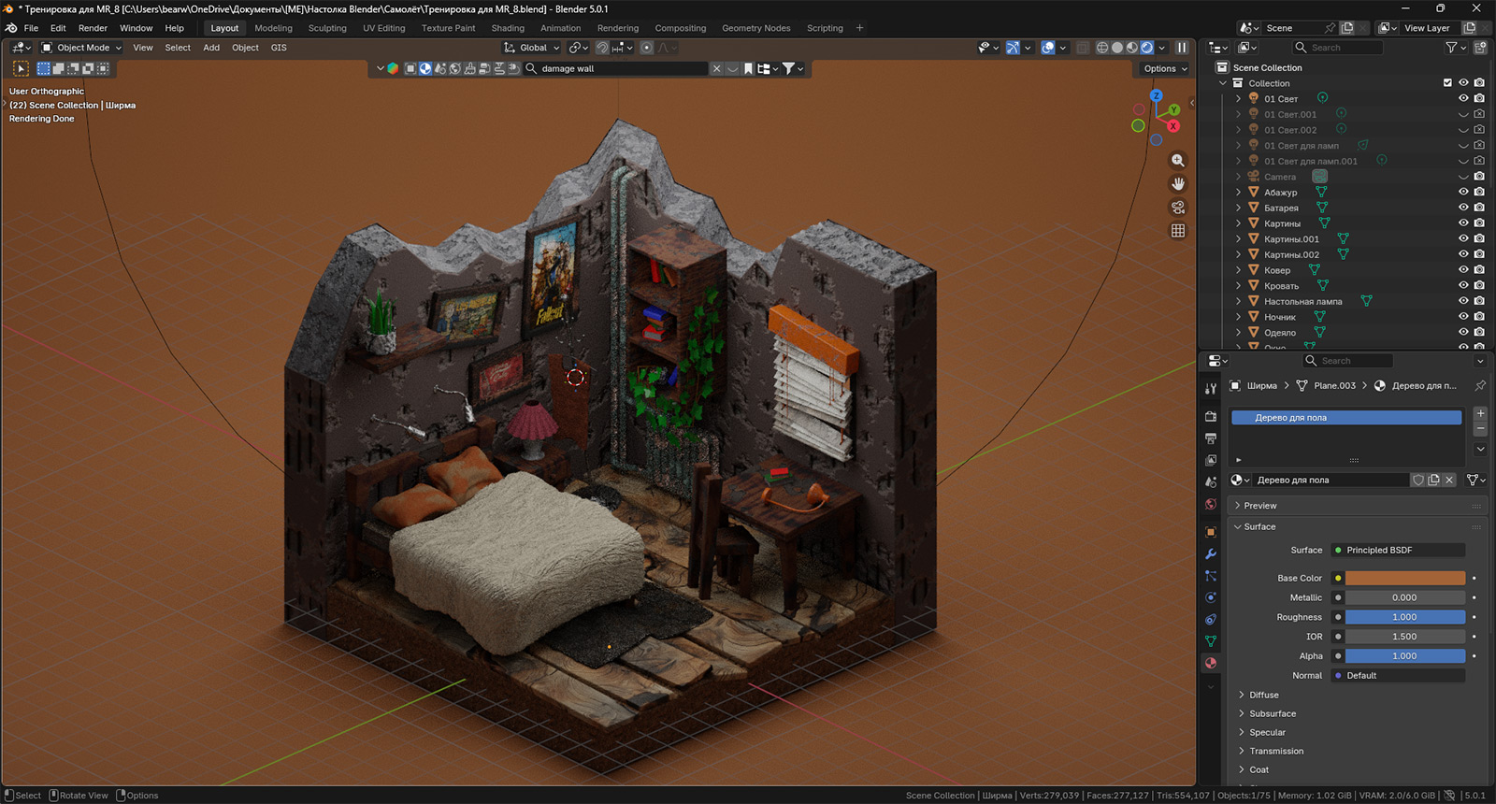The height and width of the screenshot is (804, 1496).
Task: Click the viewport Options button
Action: pyautogui.click(x=1165, y=68)
